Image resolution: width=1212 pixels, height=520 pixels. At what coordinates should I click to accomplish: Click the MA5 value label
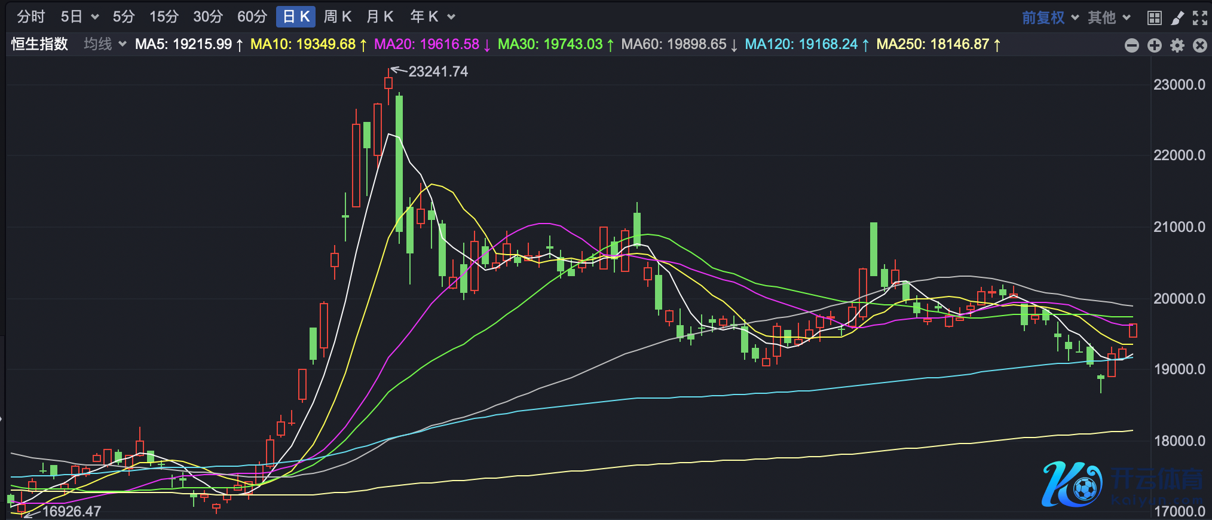pyautogui.click(x=183, y=44)
